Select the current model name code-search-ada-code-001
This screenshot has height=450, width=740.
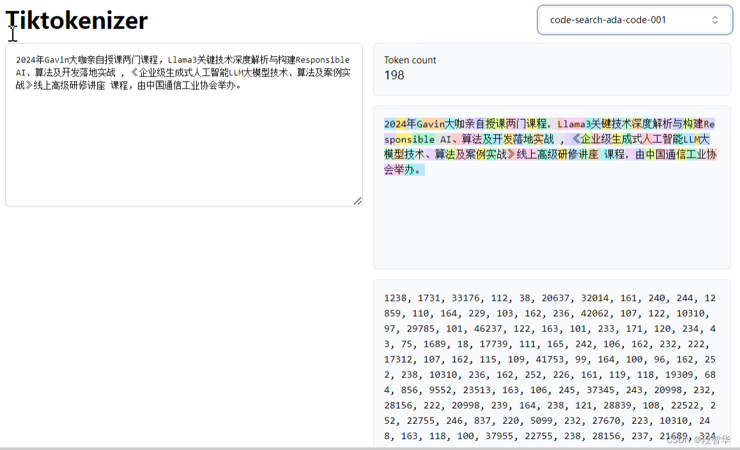610,20
